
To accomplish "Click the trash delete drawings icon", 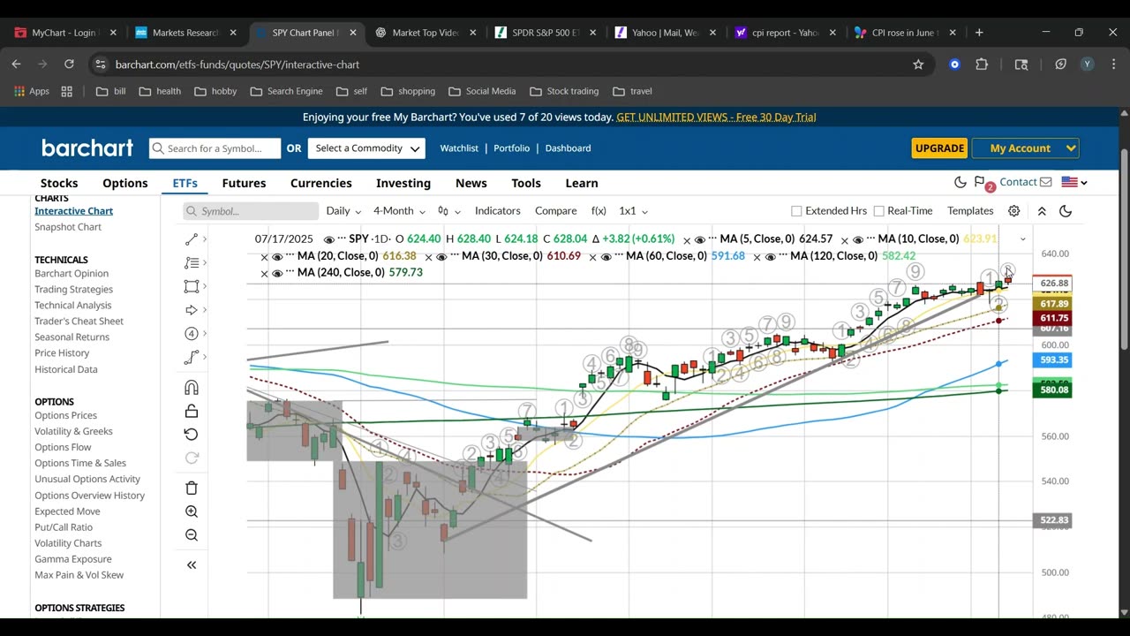I will [192, 488].
